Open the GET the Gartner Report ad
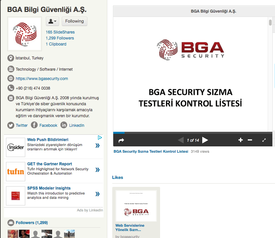The height and width of the screenshot is (238, 275). click(x=49, y=164)
